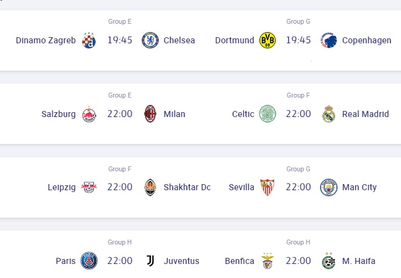Select the Borussia Dortmund BVB logo
The image size is (401, 278).
[x=268, y=40]
